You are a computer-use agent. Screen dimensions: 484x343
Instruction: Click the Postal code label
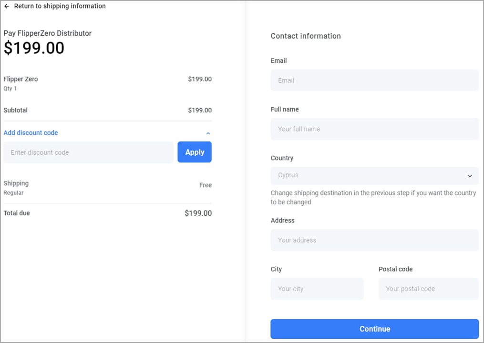[x=395, y=269]
